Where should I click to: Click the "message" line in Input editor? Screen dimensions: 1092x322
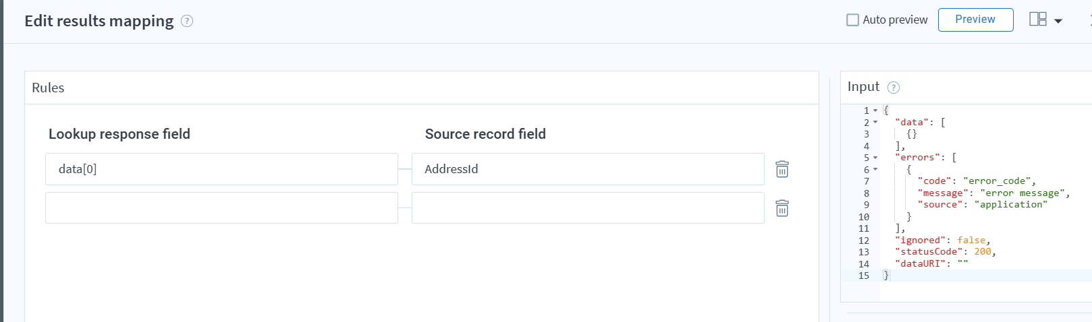(x=993, y=193)
